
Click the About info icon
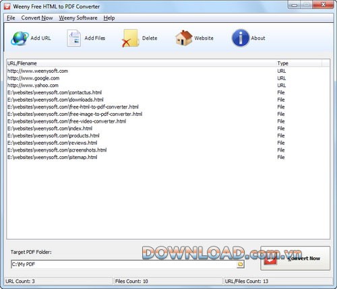click(241, 38)
